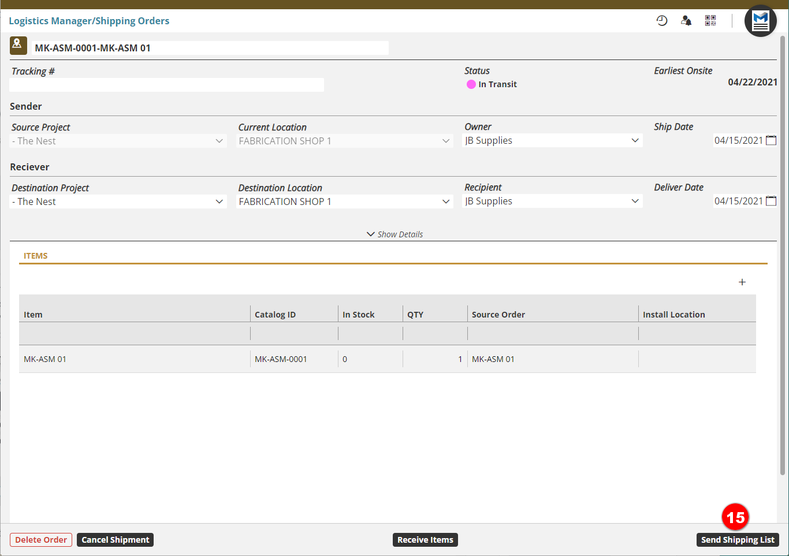Click Logistics Manager/Shipping Orders breadcrumb
789x556 pixels.
pos(89,21)
